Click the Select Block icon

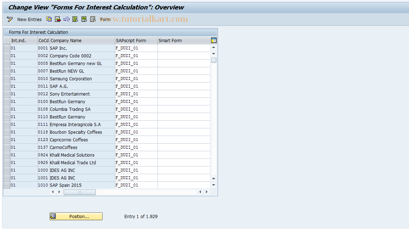point(84,19)
